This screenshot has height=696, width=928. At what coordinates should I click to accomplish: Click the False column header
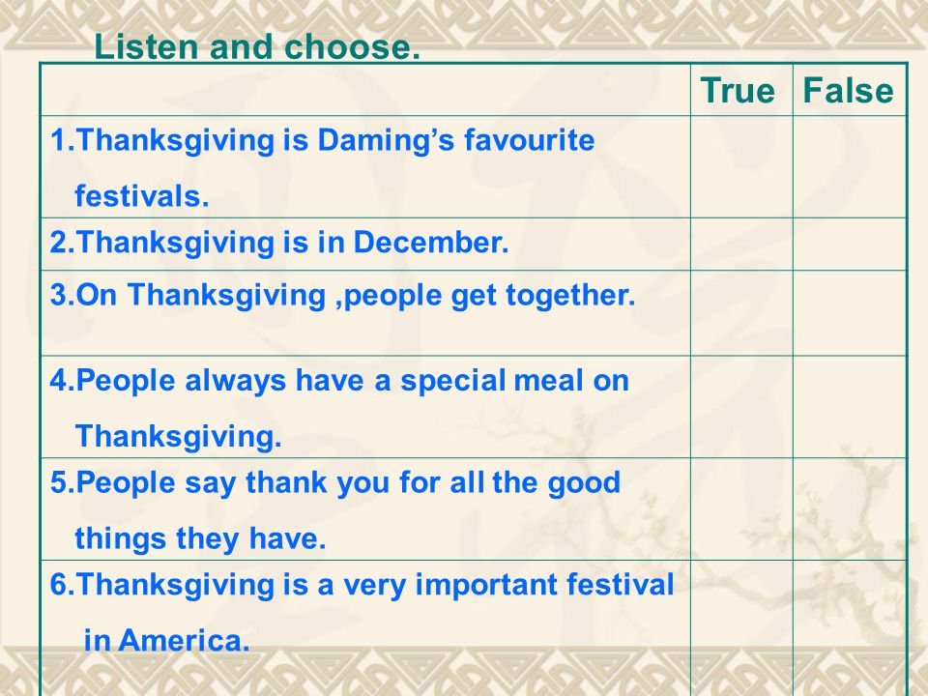point(848,91)
